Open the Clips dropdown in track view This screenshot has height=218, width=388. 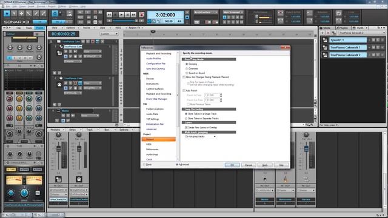104,28
